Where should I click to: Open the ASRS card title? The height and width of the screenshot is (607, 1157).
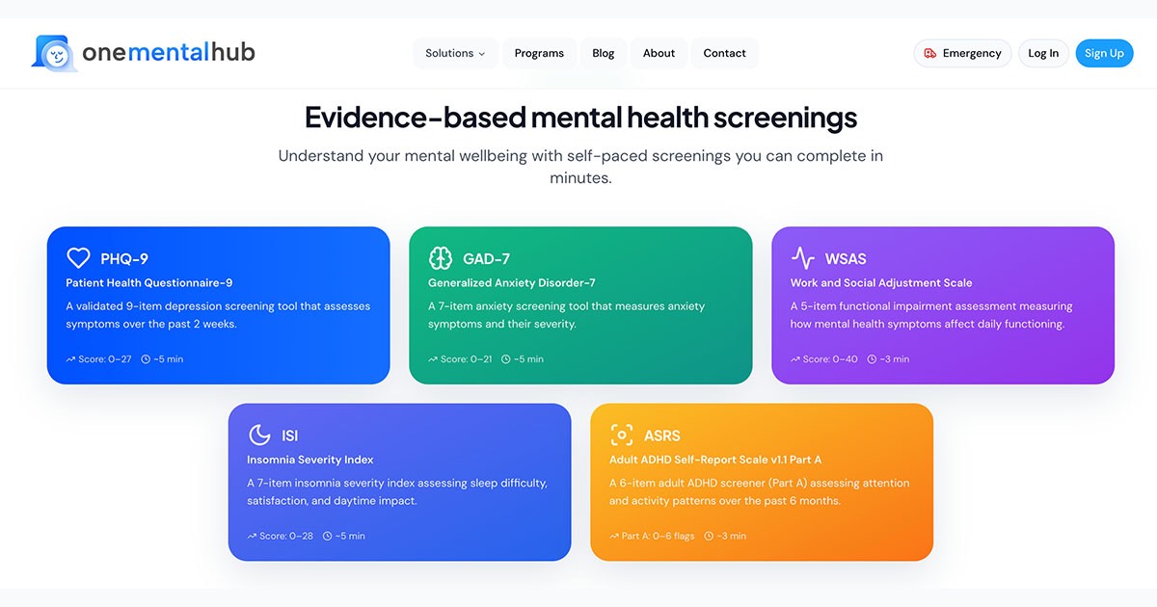click(x=662, y=435)
